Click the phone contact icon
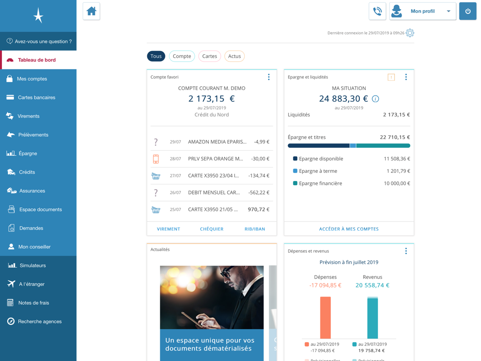This screenshot has width=481, height=361. (x=377, y=12)
